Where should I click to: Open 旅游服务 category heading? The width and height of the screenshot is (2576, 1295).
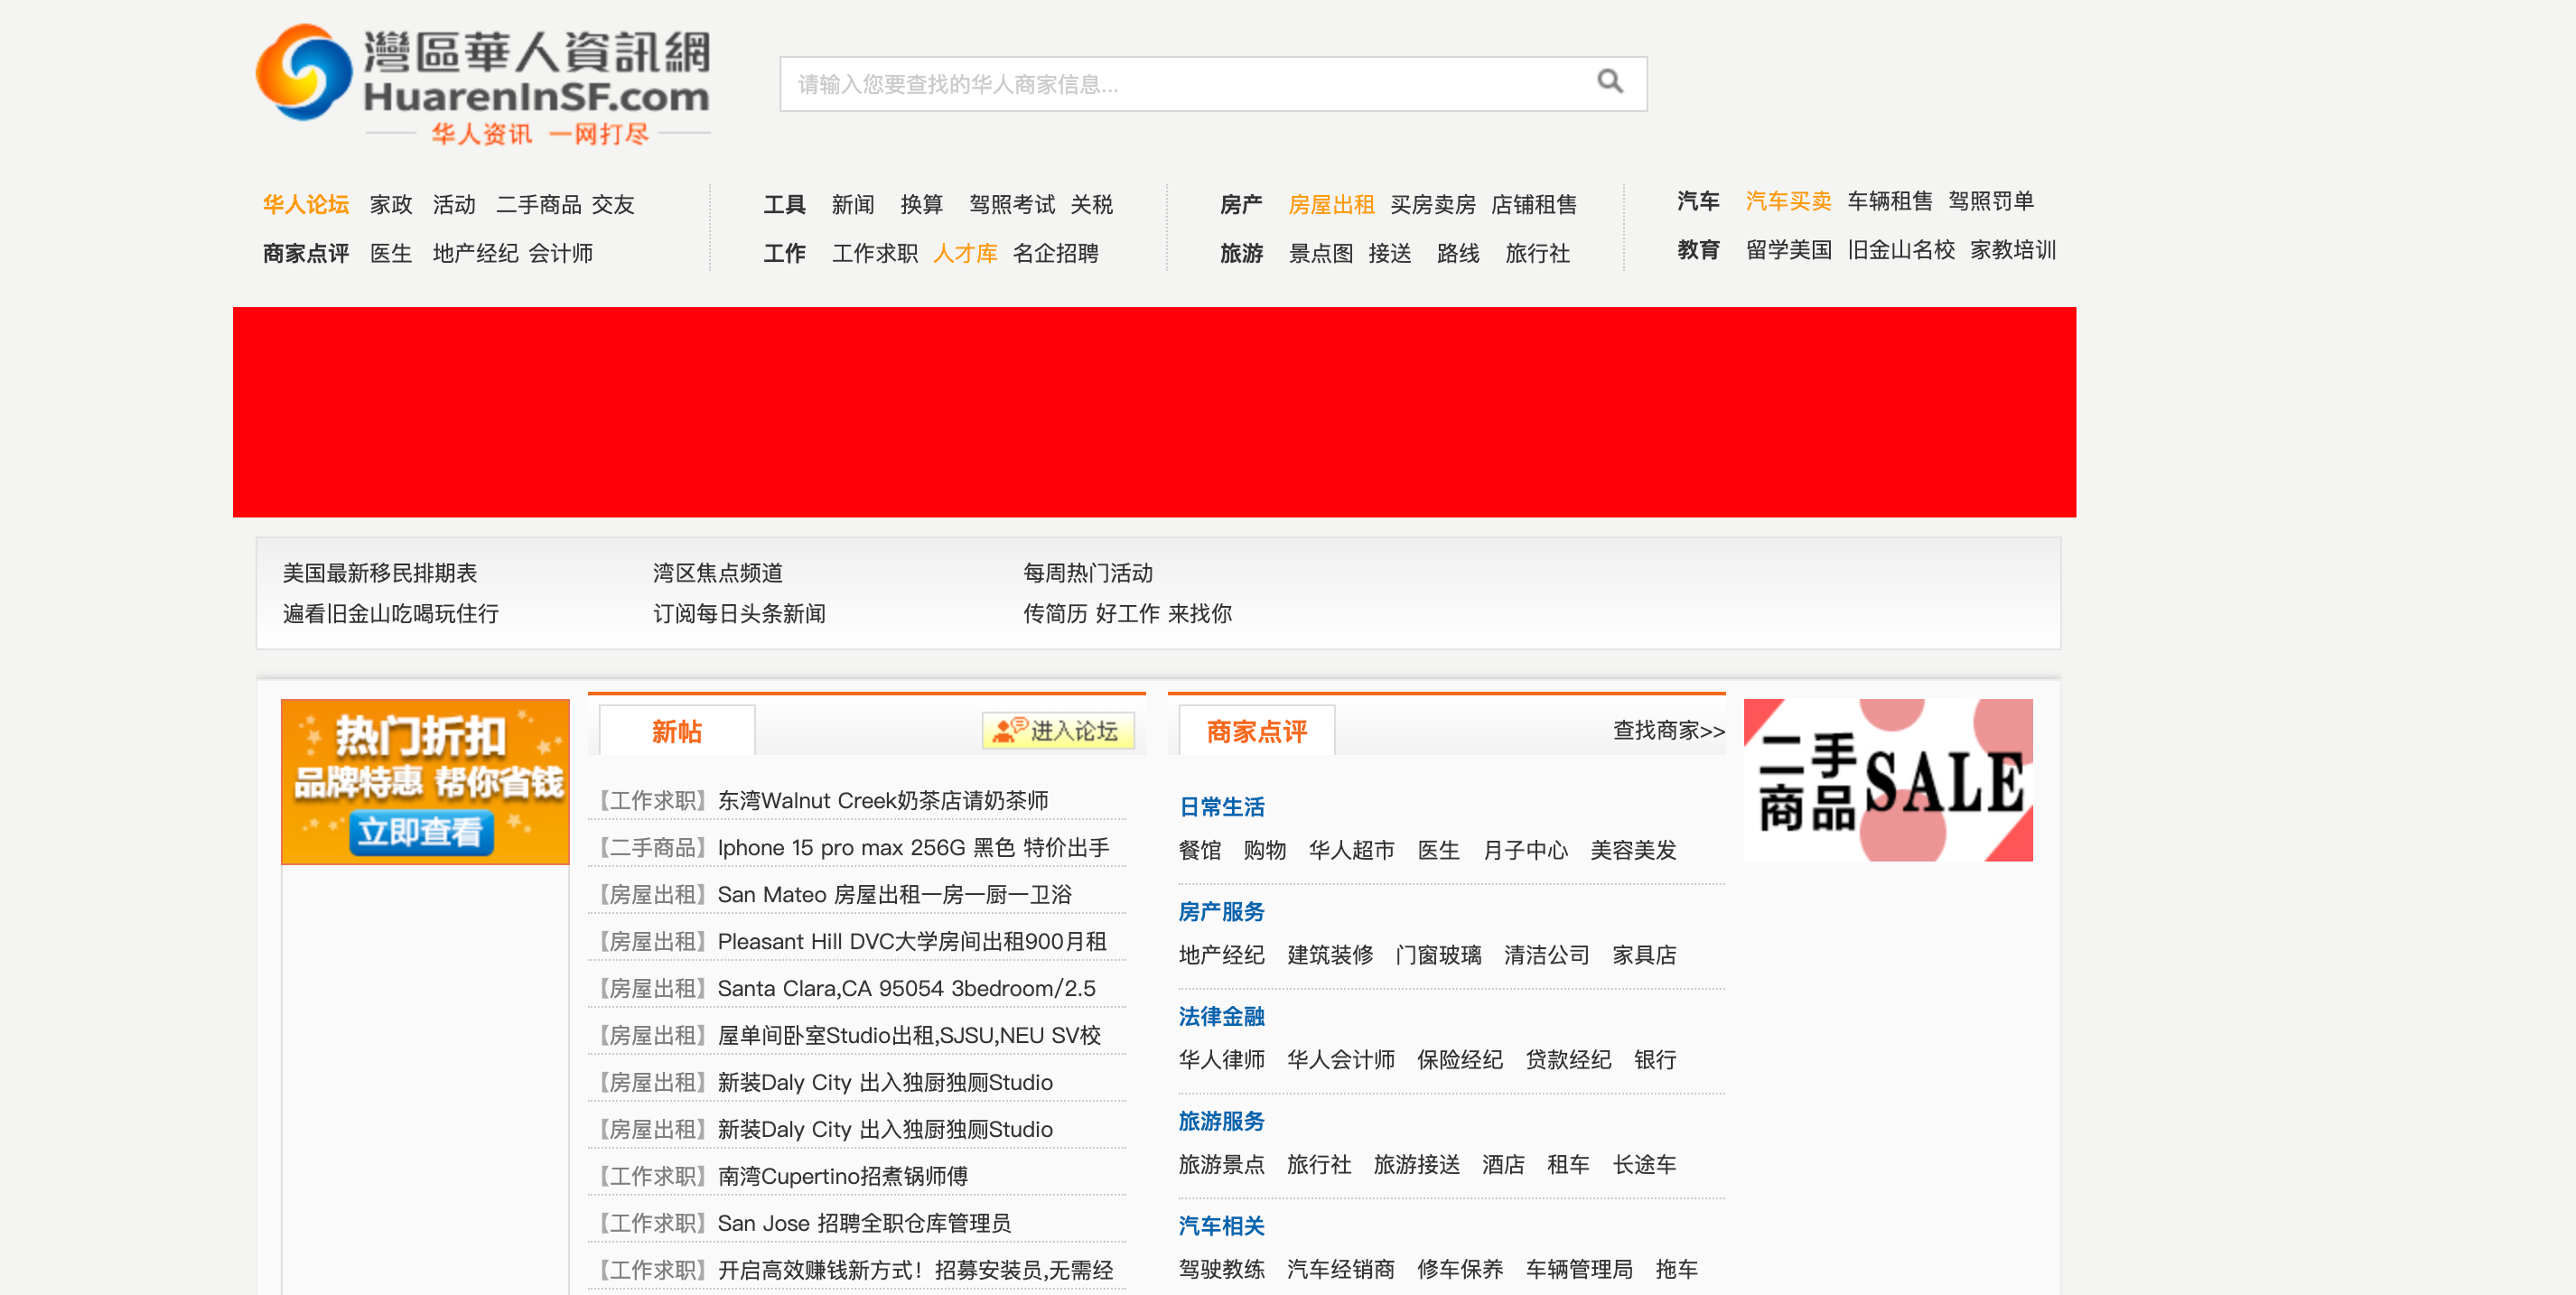tap(1221, 1122)
